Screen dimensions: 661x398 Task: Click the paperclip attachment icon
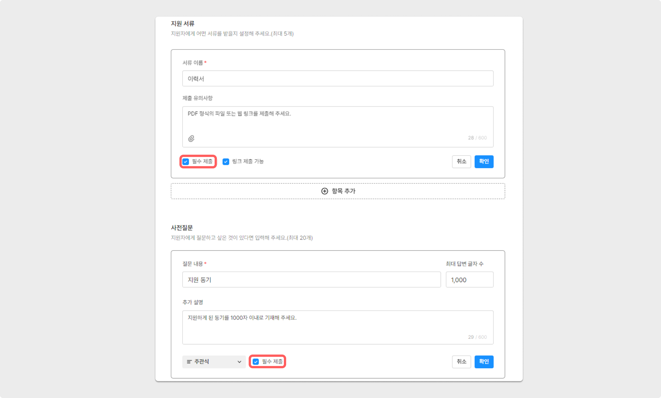point(191,139)
